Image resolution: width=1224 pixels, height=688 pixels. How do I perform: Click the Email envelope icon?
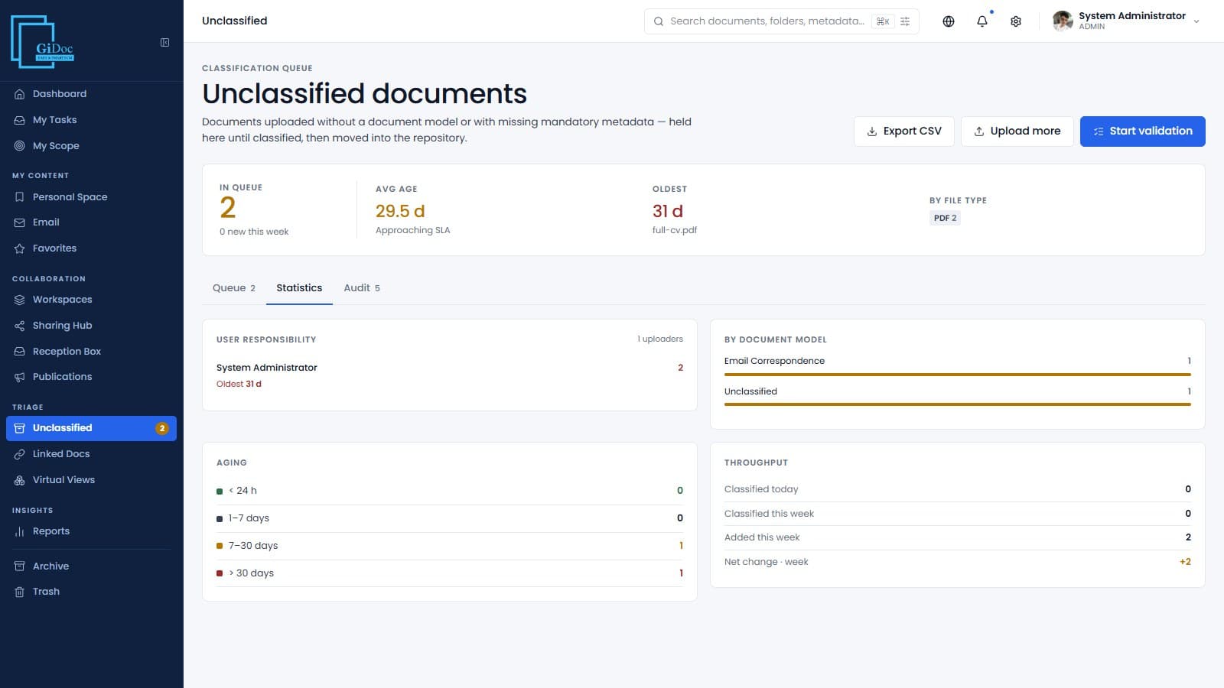(x=20, y=222)
